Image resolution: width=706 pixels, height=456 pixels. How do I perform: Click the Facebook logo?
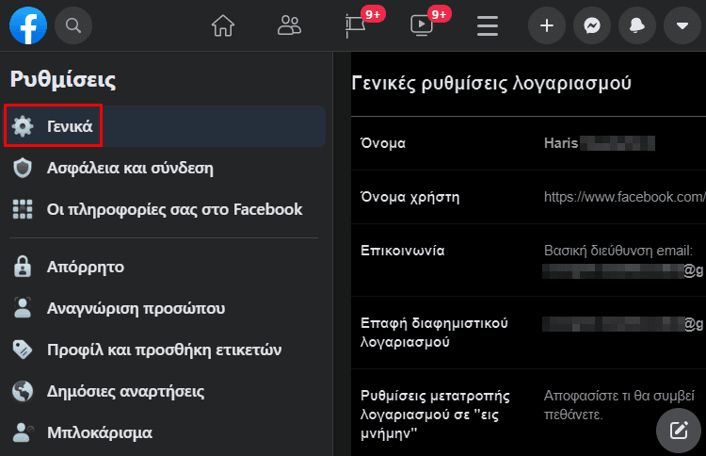click(x=28, y=25)
